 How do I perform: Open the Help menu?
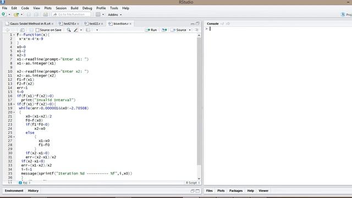[x=126, y=8]
